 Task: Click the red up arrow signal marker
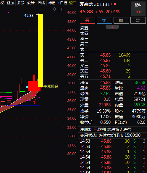pyautogui.click(x=34, y=102)
